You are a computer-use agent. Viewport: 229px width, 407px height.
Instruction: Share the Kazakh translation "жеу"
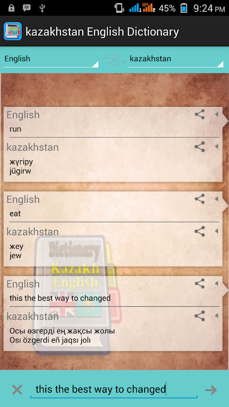[199, 231]
